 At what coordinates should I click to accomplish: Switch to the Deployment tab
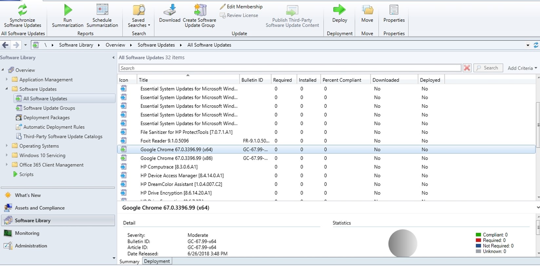[157, 261]
